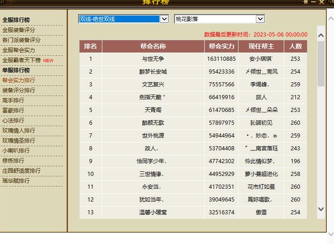Click guild name 文艺复兴
The height and width of the screenshot is (244, 334).
[x=153, y=85]
